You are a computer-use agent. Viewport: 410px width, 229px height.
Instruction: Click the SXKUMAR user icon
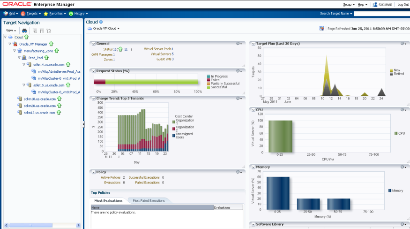(x=375, y=4)
